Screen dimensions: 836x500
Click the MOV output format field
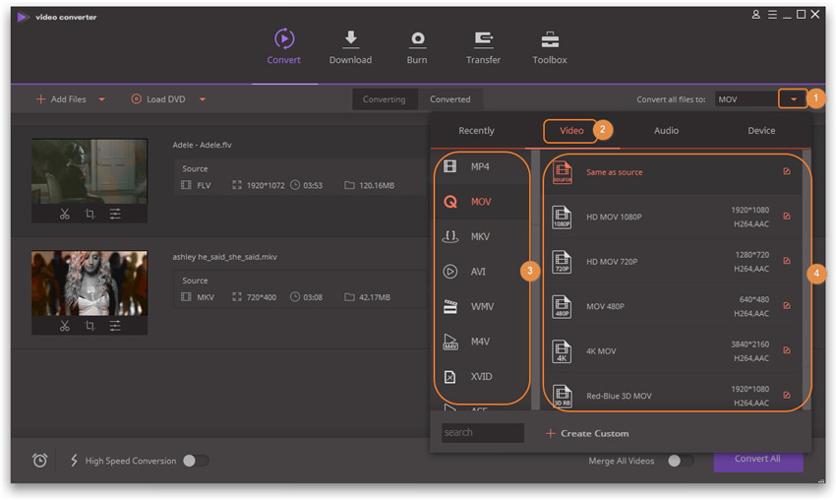click(x=746, y=99)
